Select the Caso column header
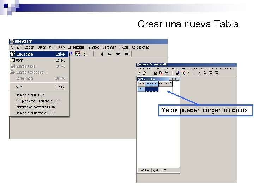Screen dimensions: 254x190 pos(141,83)
